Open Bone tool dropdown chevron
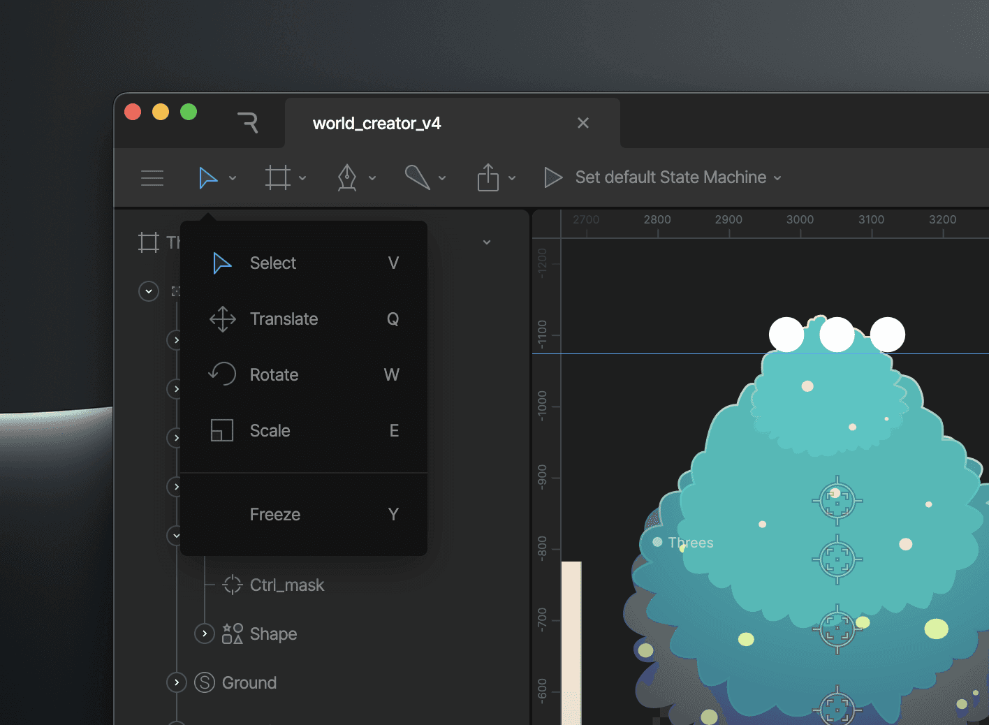The width and height of the screenshot is (989, 725). click(x=442, y=178)
